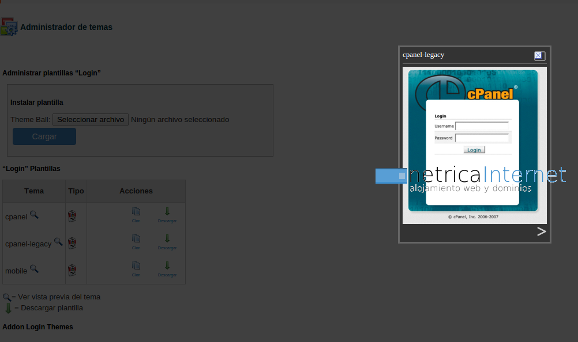The height and width of the screenshot is (342, 578).
Task: Close the cpanel-legacy preview popup
Action: pos(539,56)
